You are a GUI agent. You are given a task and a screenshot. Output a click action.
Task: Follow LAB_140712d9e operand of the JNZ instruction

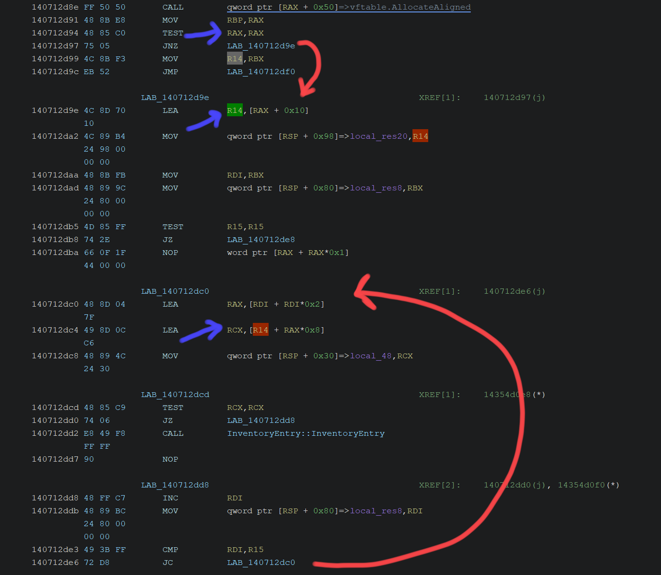coord(261,46)
